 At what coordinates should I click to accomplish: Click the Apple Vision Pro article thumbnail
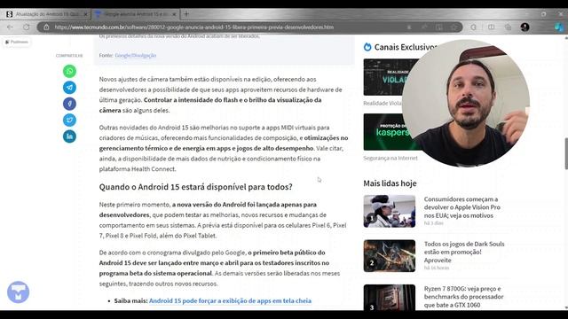pos(390,211)
